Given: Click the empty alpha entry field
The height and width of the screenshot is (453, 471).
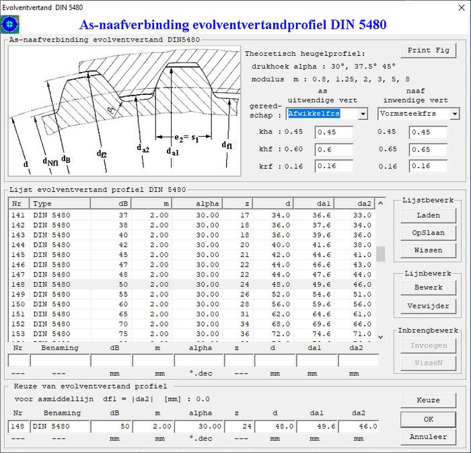Looking at the screenshot, I should 198,361.
